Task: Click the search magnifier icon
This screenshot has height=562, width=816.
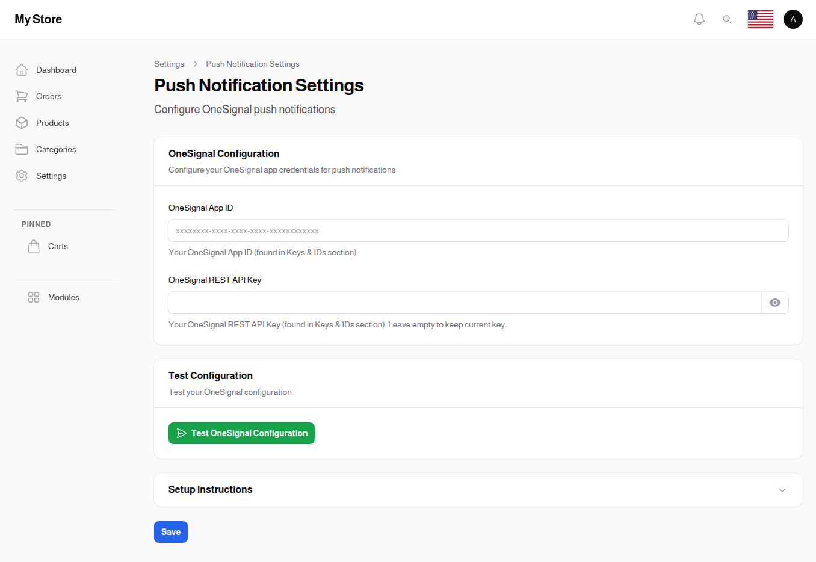Action: (727, 19)
